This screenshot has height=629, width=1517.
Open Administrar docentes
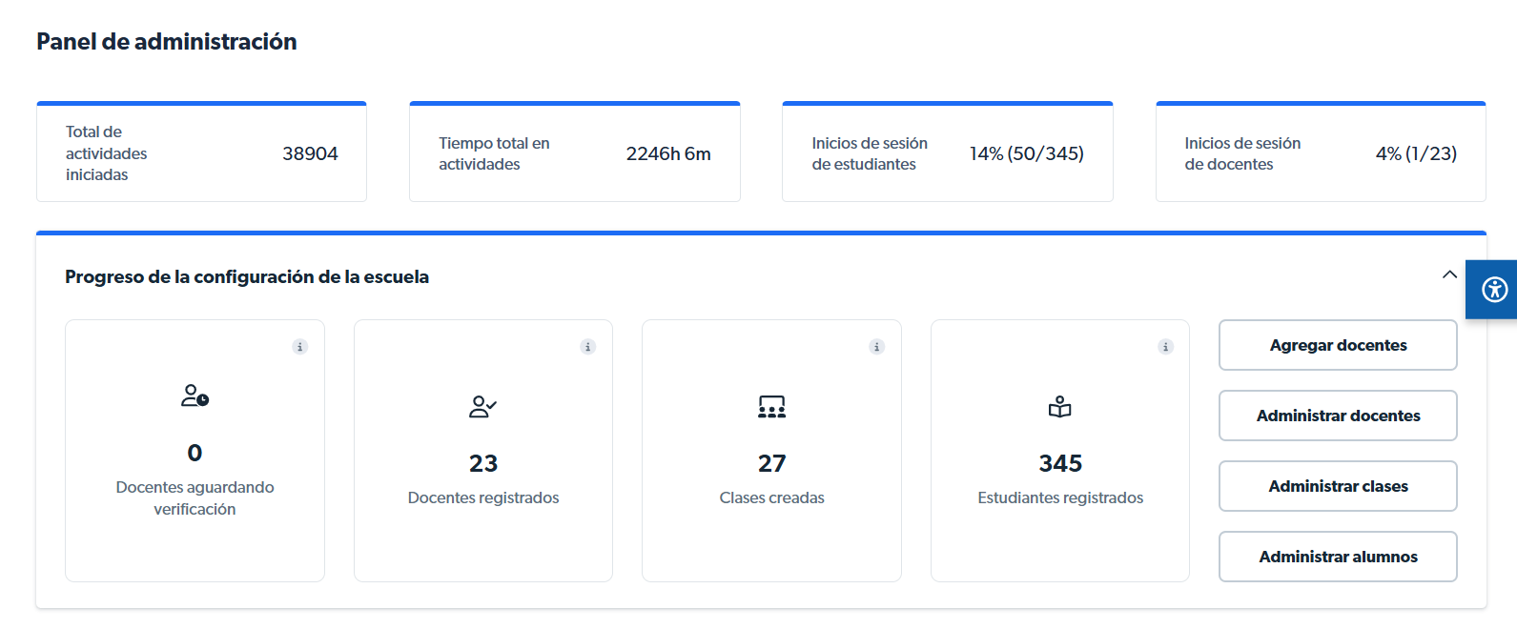coord(1337,416)
